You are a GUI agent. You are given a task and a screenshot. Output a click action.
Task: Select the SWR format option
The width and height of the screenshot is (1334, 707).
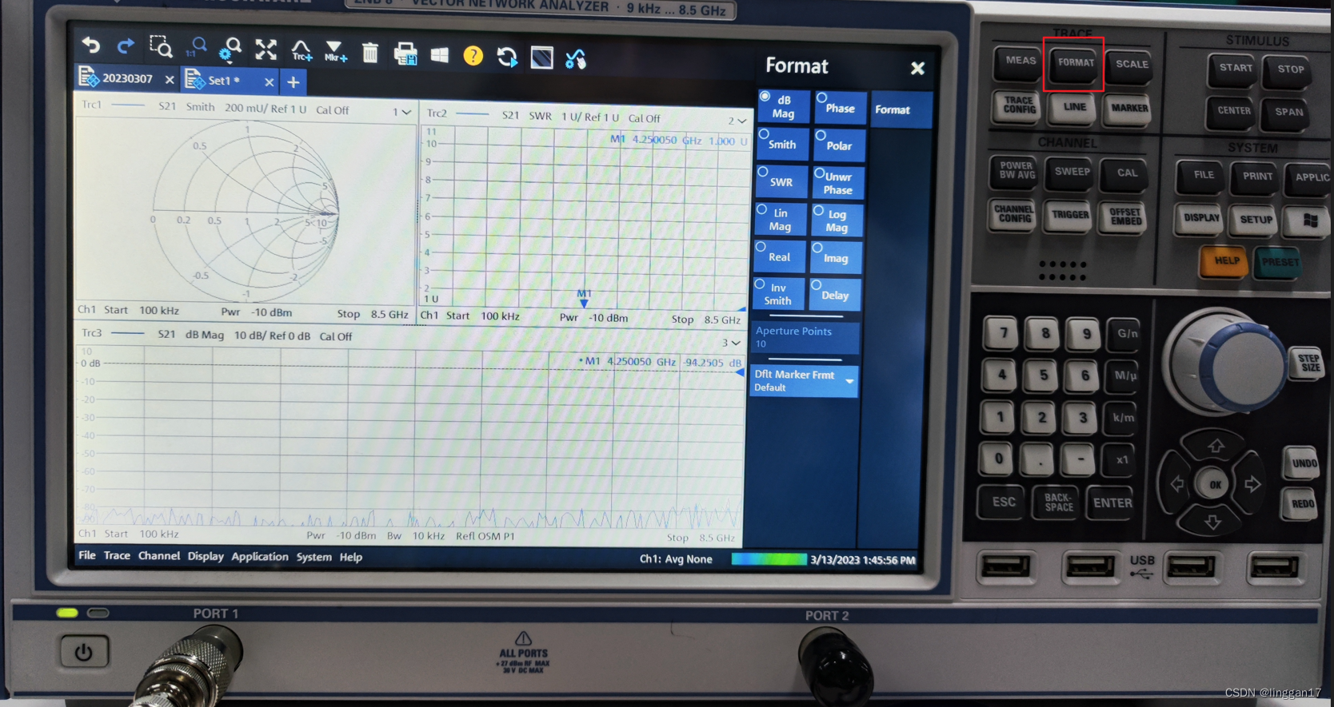[x=781, y=182]
